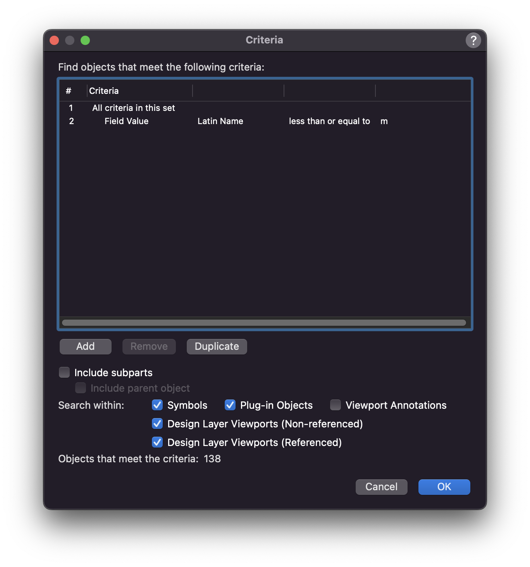Open the Latin Name field dropdown

coord(220,121)
